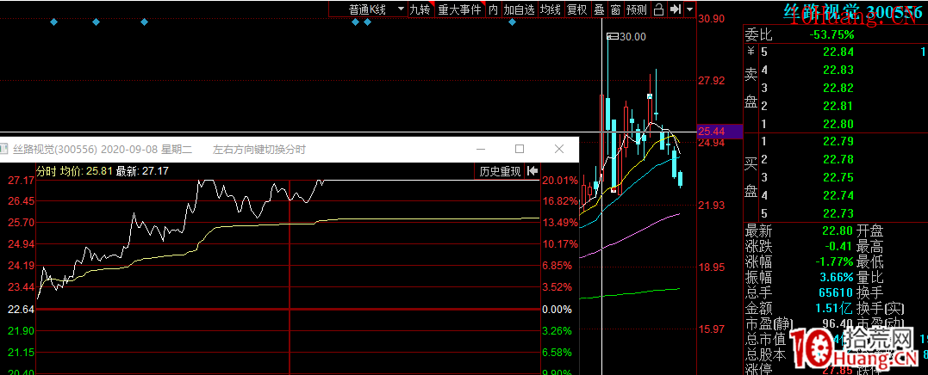
Task: Click the back arrow icon beside 历史重现
Action: pyautogui.click(x=533, y=171)
